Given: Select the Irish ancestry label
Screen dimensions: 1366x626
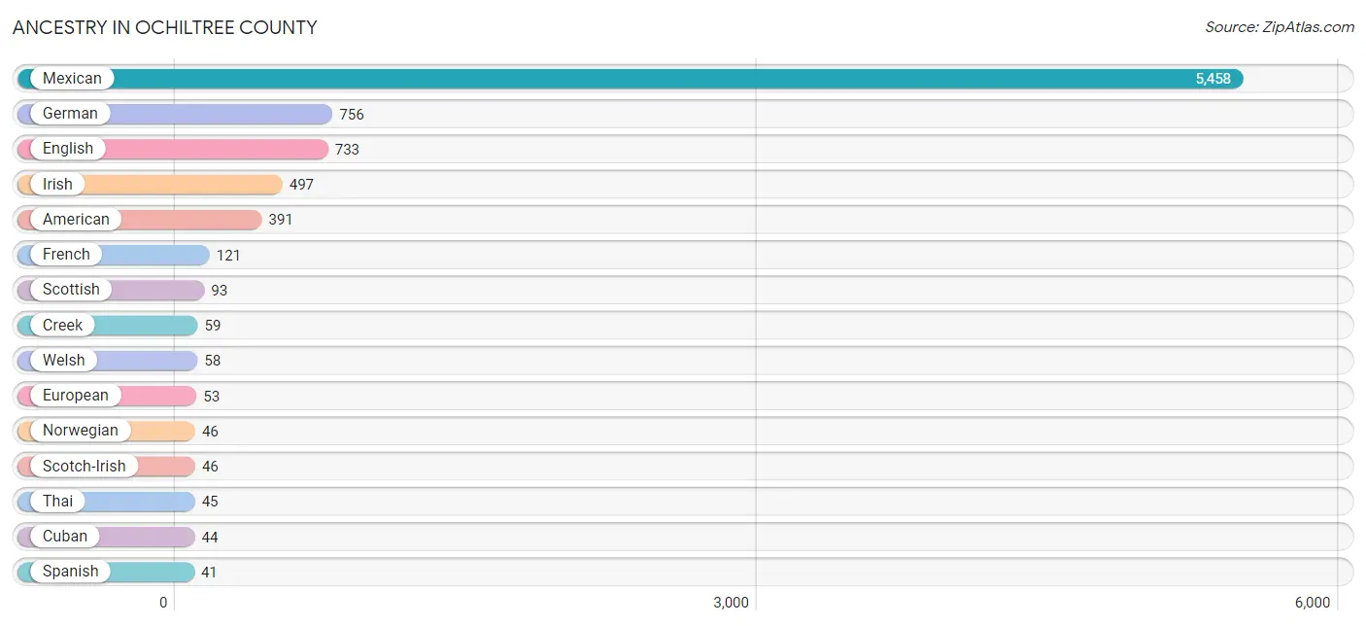Looking at the screenshot, I should 57,184.
